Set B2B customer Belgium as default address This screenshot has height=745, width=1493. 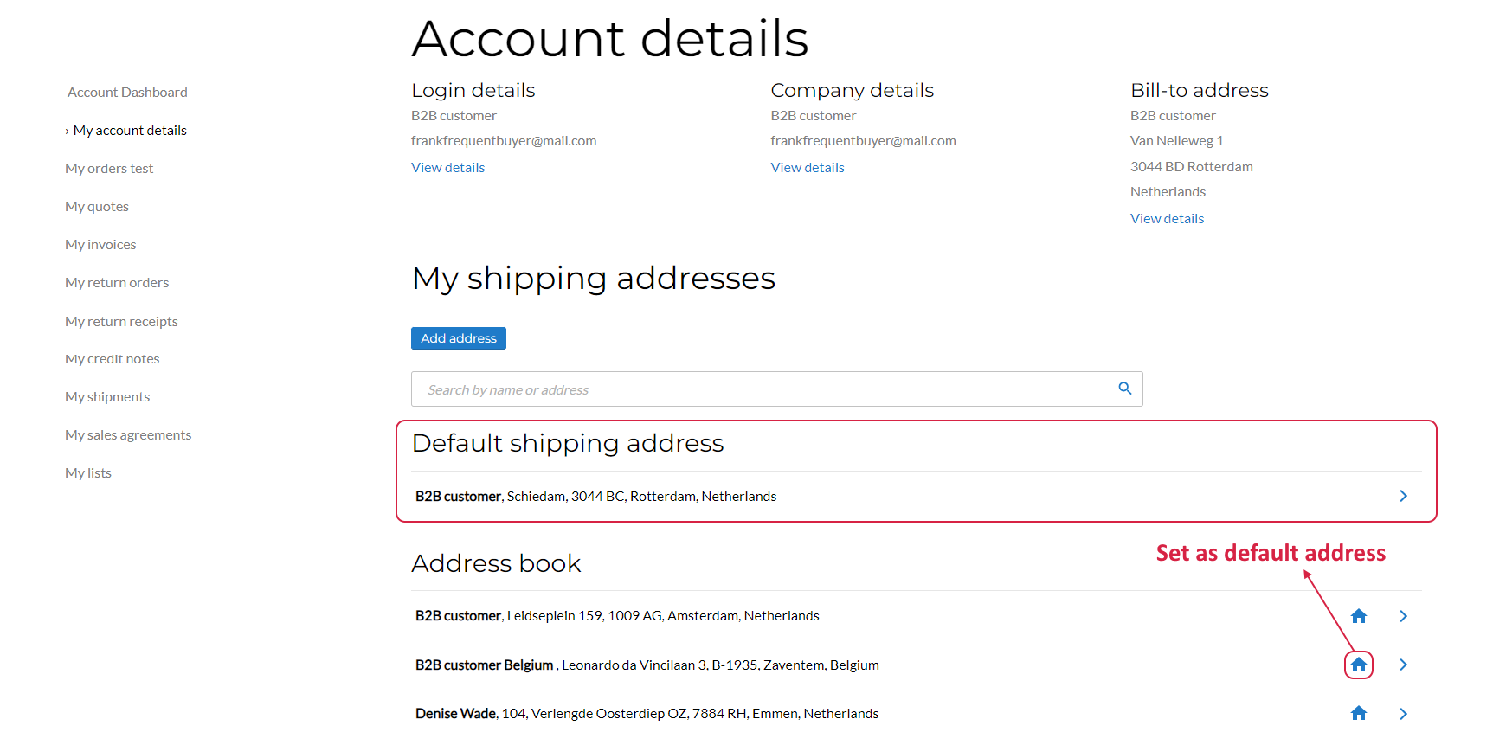[1358, 665]
